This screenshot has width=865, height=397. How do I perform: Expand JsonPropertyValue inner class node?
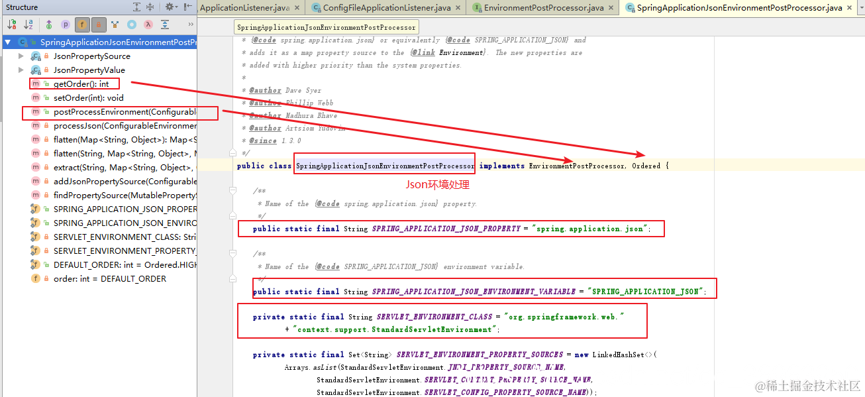tap(21, 70)
